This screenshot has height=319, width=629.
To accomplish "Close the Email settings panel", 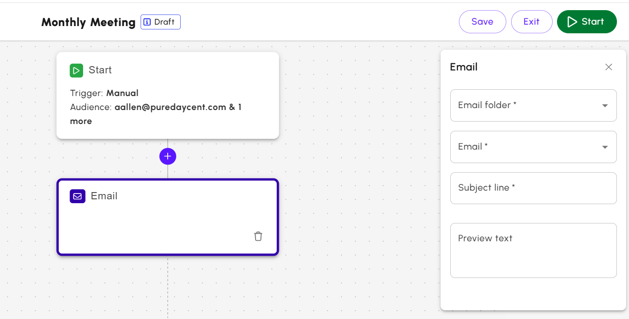I will (x=609, y=67).
